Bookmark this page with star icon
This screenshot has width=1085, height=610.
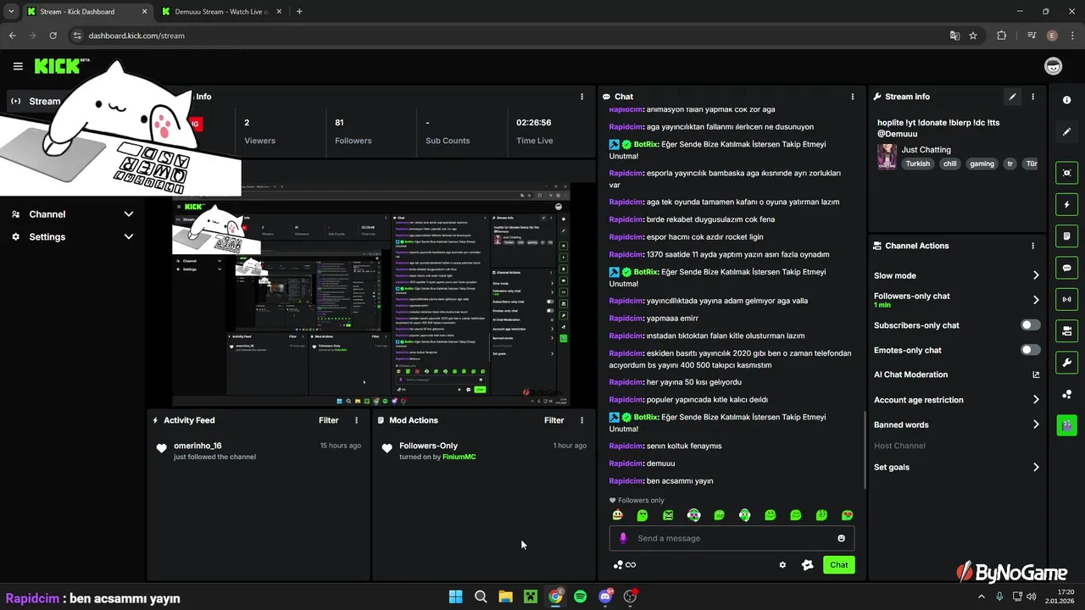[973, 36]
